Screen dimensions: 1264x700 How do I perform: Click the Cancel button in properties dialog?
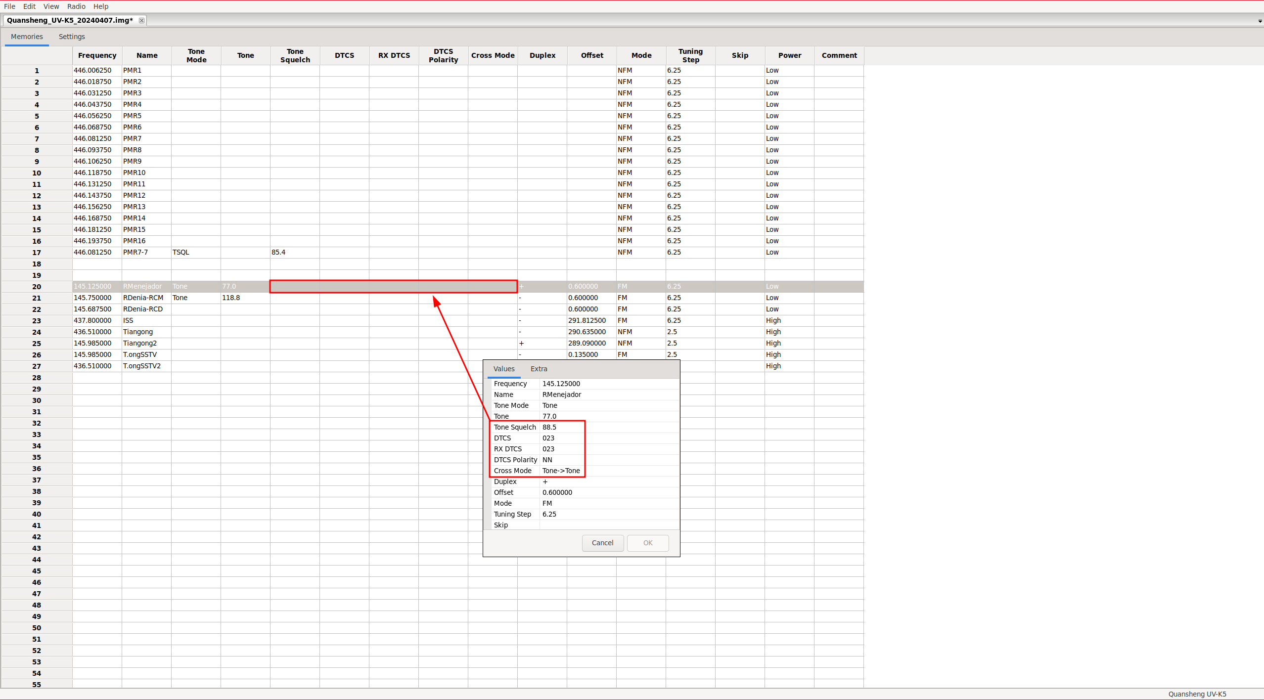tap(602, 543)
